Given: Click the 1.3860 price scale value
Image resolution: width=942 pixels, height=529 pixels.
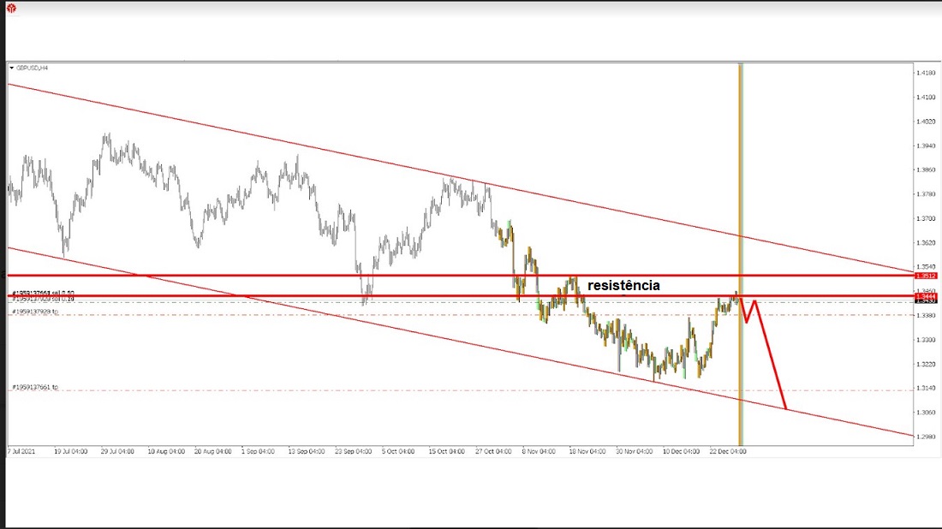Looking at the screenshot, I should pos(926,170).
